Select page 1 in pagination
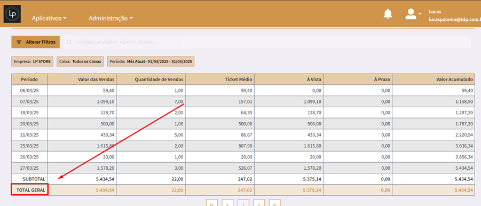The height and width of the screenshot is (206, 481). click(x=243, y=203)
